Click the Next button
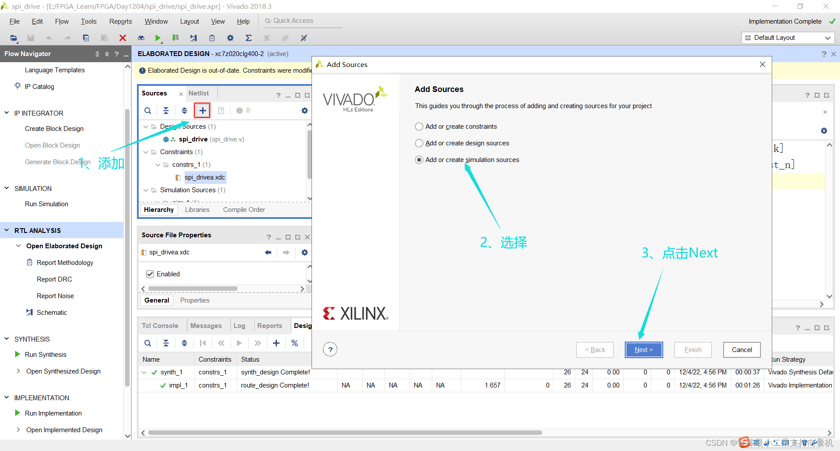The width and height of the screenshot is (840, 451). (644, 349)
